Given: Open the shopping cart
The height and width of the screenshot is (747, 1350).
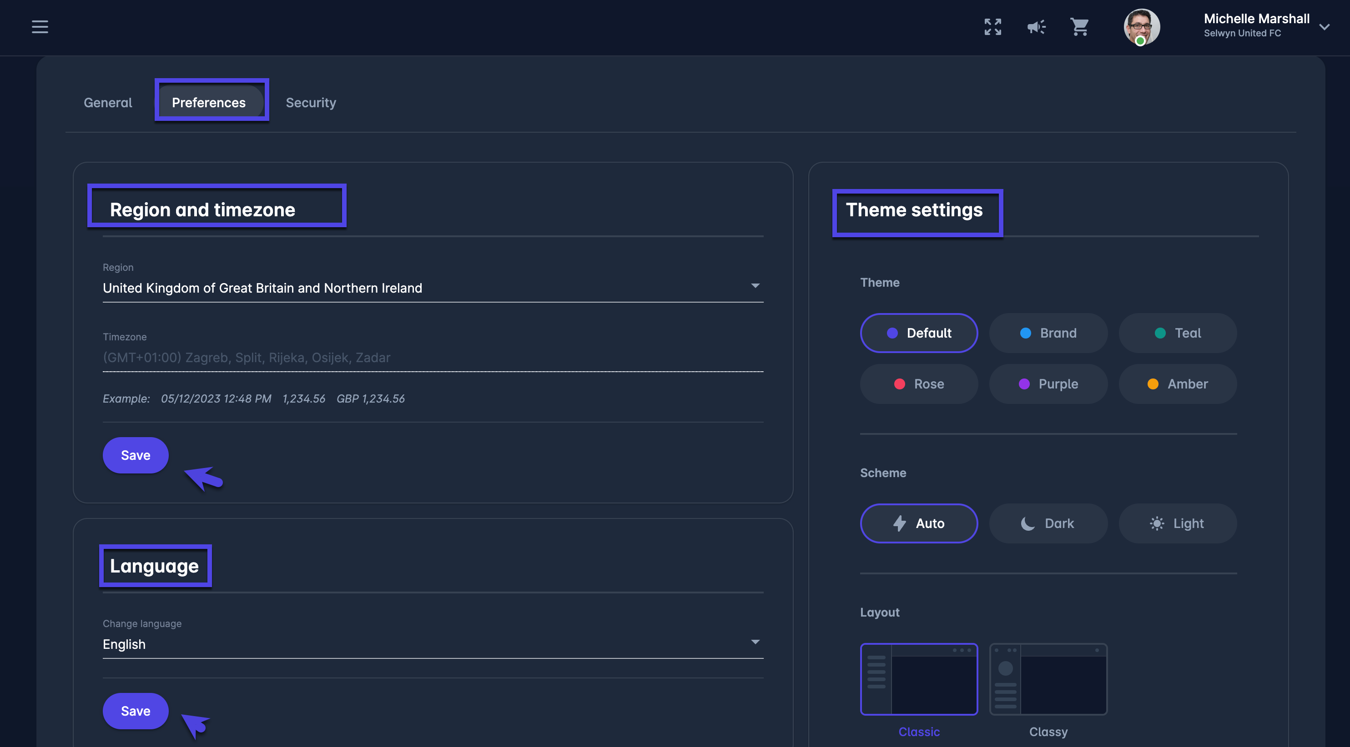Looking at the screenshot, I should (1079, 27).
